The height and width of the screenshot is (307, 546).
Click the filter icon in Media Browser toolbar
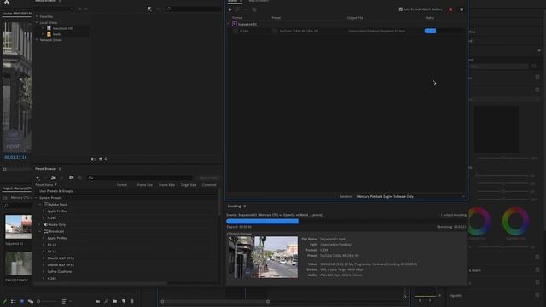click(x=149, y=9)
